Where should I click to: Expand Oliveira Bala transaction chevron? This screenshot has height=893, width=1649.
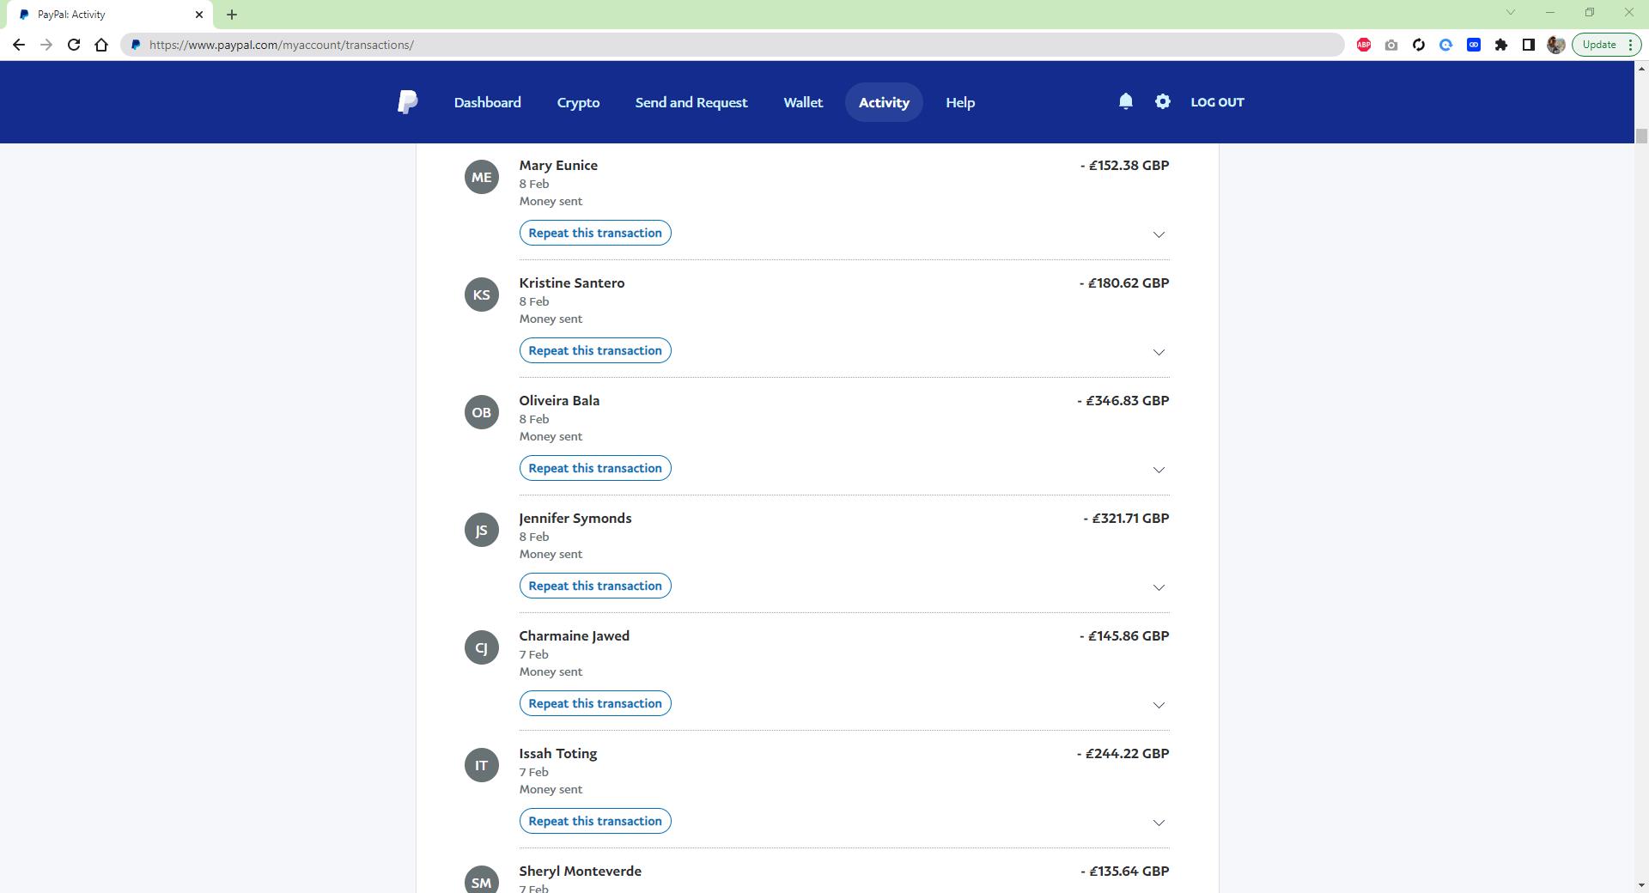point(1158,470)
